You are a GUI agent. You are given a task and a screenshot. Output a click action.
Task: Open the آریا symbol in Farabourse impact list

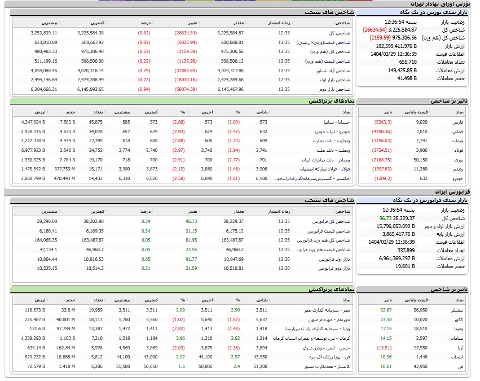pyautogui.click(x=460, y=348)
